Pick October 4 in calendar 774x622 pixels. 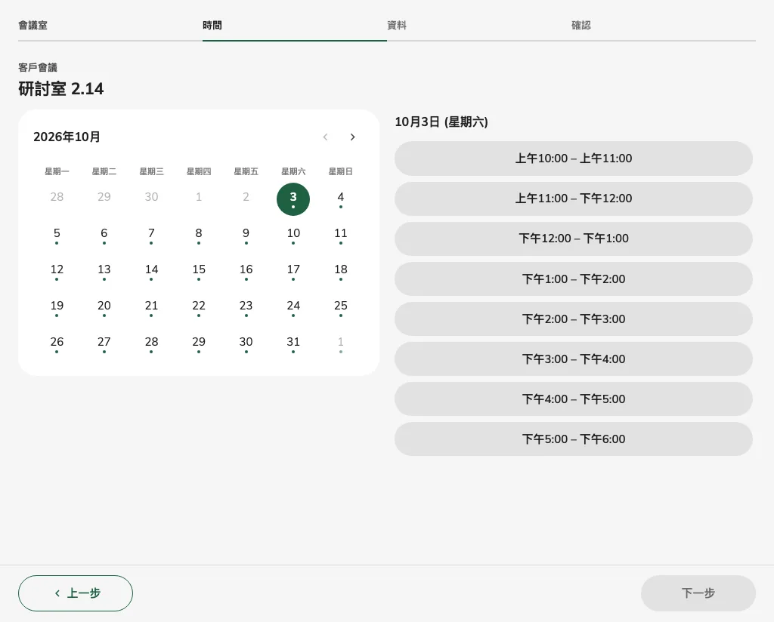(x=341, y=199)
